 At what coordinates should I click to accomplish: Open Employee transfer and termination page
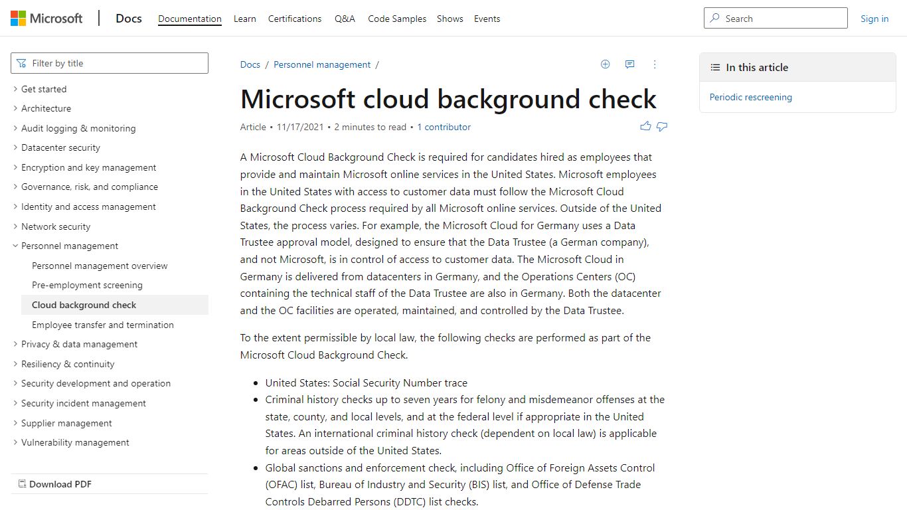coord(103,325)
